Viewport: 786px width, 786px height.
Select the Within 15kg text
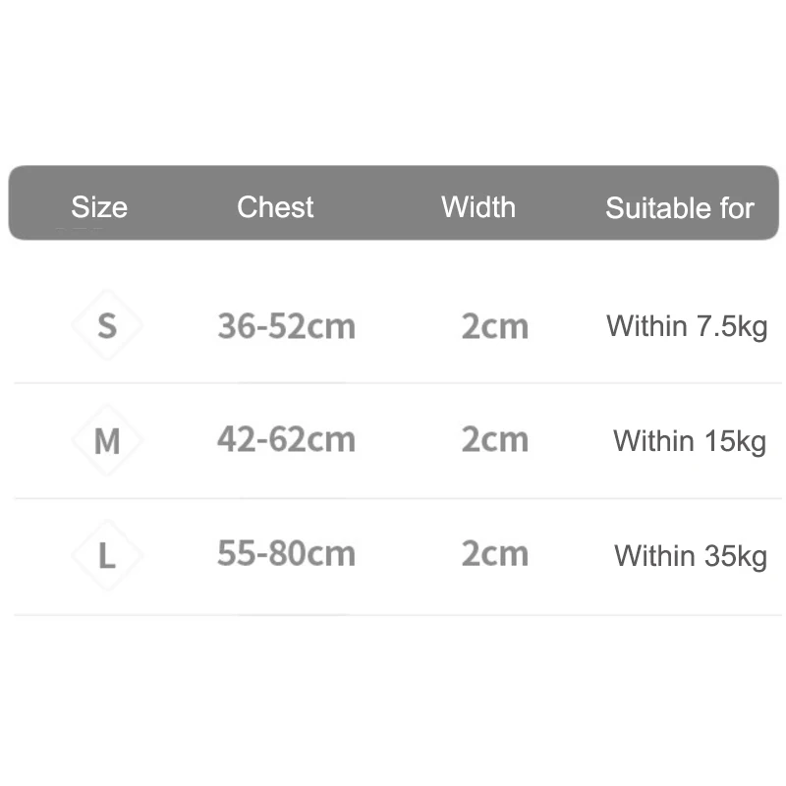[x=690, y=441]
